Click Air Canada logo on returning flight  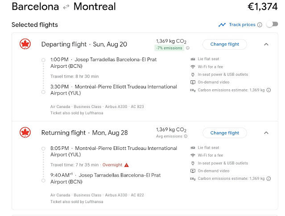pyautogui.click(x=25, y=133)
